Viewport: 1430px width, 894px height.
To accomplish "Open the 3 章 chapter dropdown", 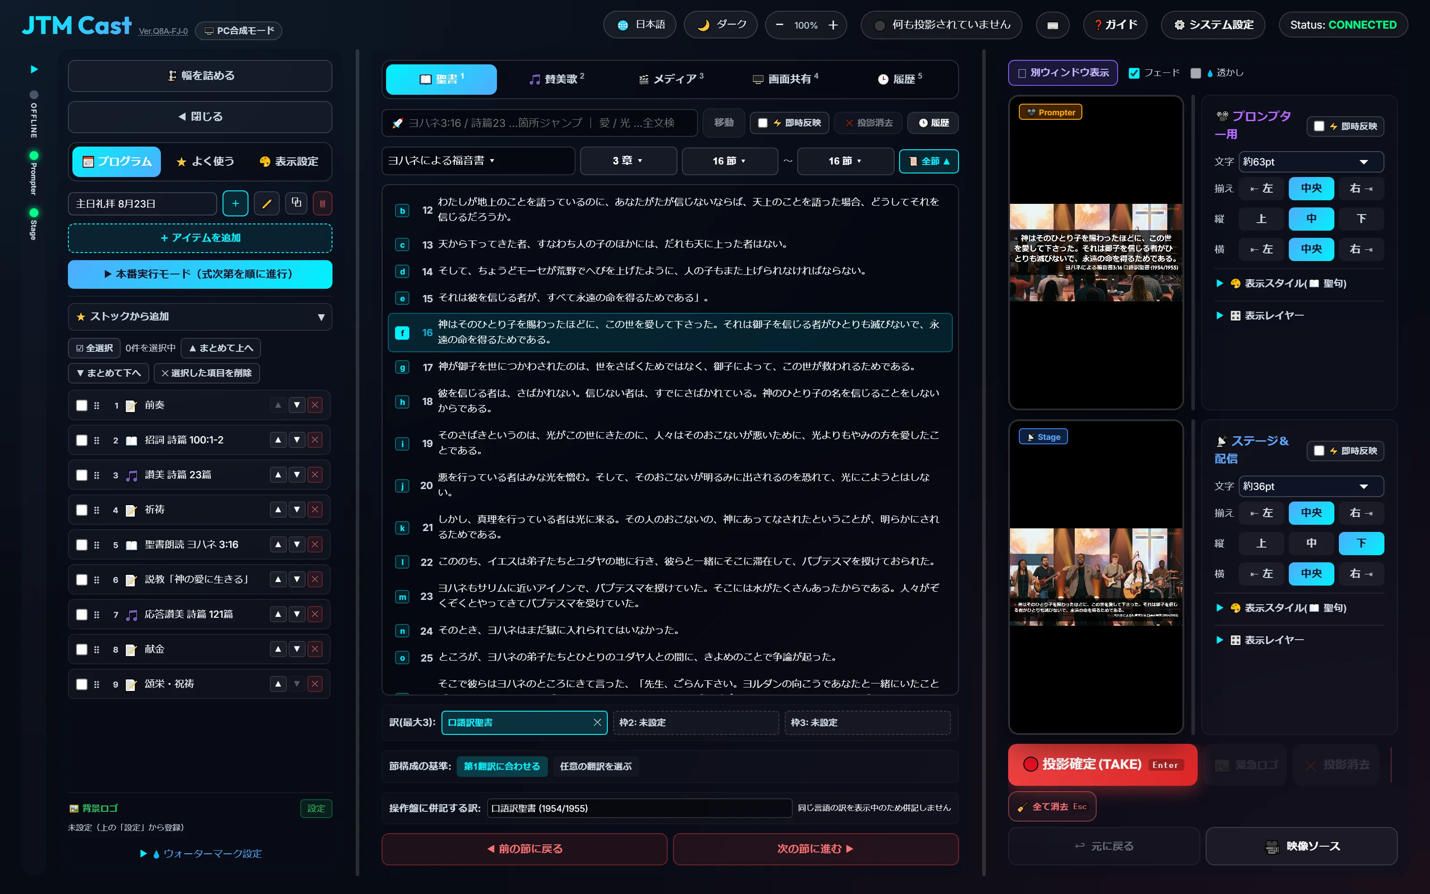I will (628, 161).
